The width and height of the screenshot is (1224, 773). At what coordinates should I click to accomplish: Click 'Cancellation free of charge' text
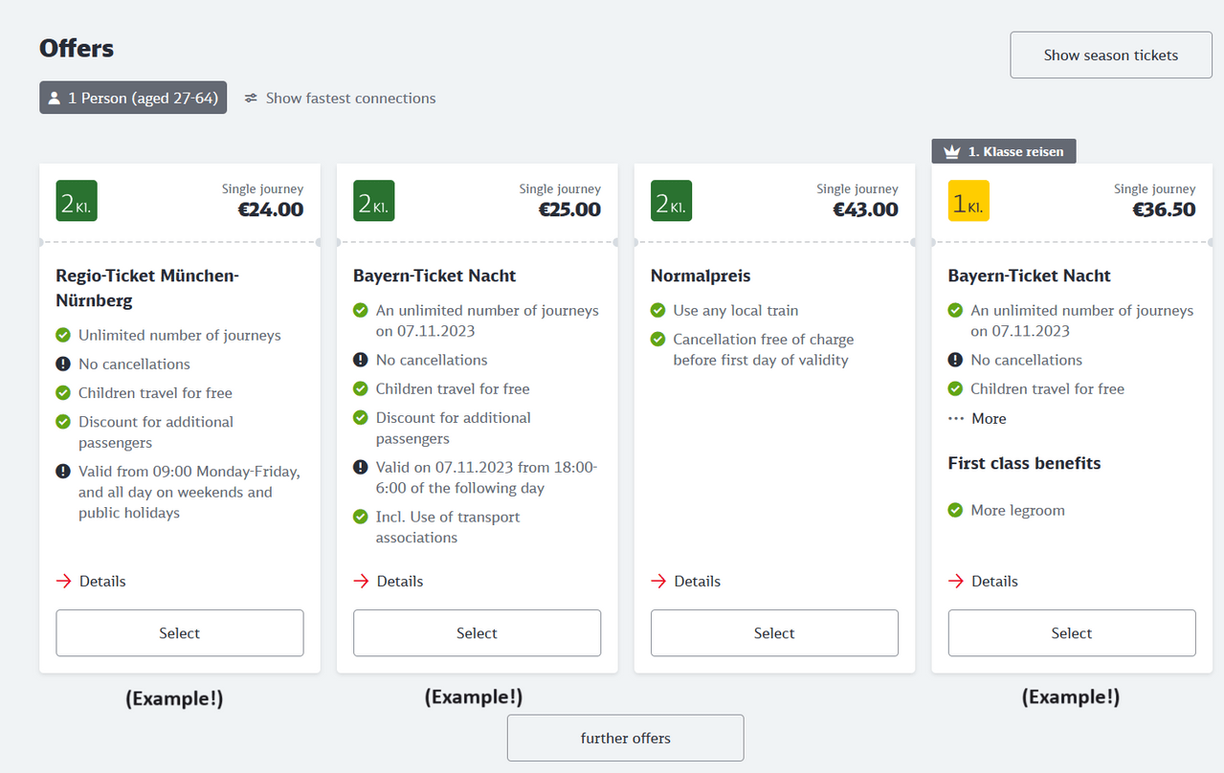click(x=764, y=349)
